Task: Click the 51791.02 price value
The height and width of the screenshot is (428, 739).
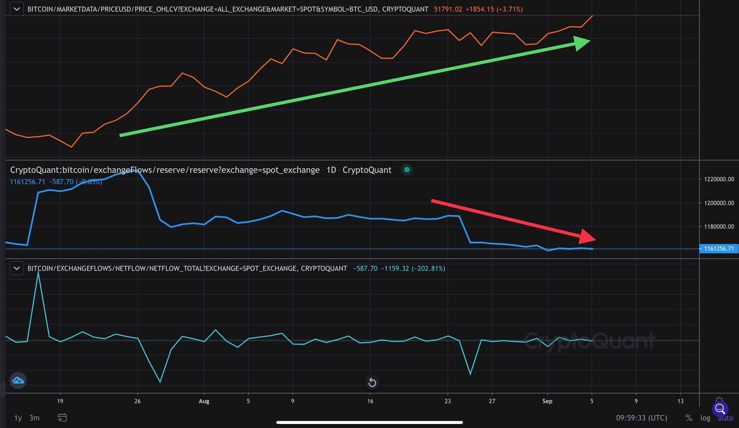Action: click(448, 9)
